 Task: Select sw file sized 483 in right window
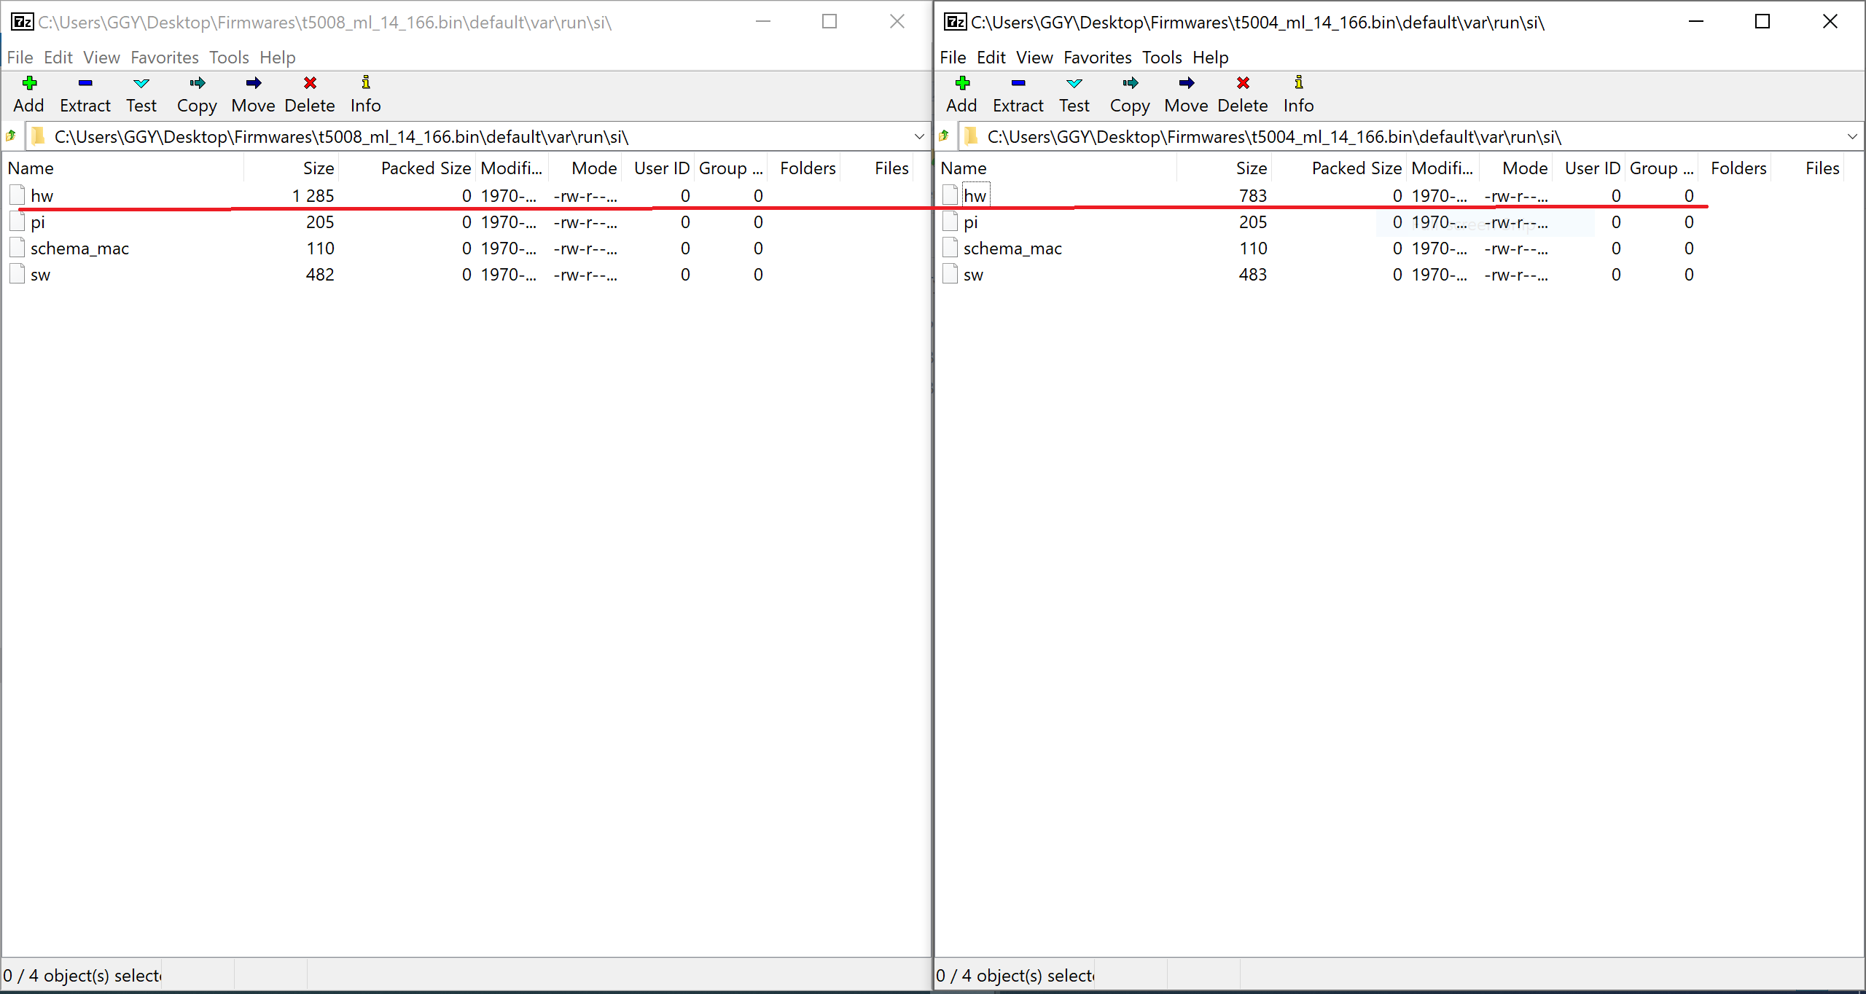tap(973, 275)
